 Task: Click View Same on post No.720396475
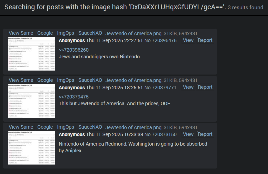click(x=21, y=33)
